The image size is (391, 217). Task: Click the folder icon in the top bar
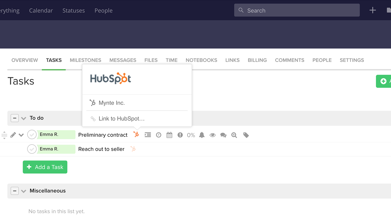pyautogui.click(x=389, y=10)
